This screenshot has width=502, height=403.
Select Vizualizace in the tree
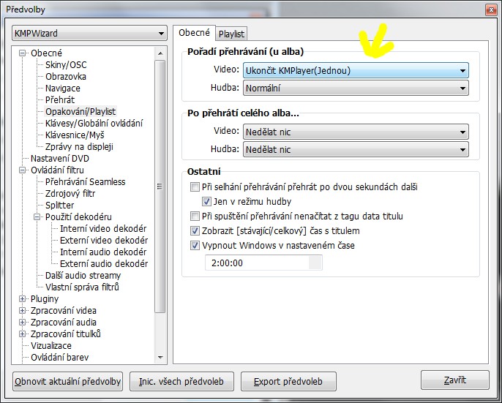click(51, 346)
